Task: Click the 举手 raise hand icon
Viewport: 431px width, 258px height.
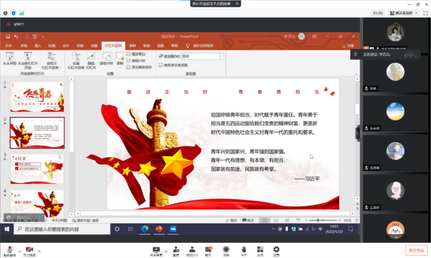Action: click(x=244, y=249)
